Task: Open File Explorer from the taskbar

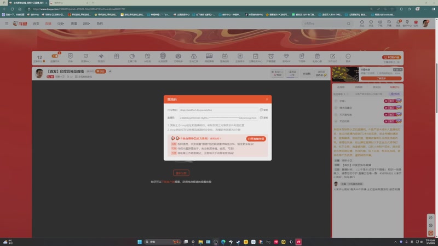Action: point(200,242)
